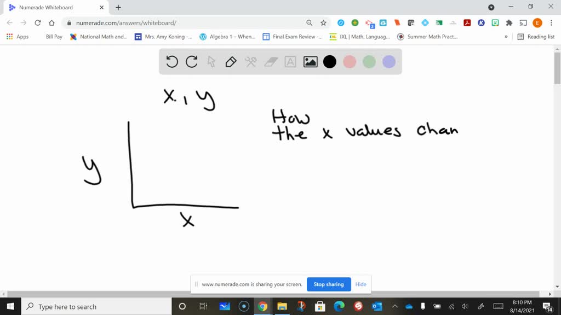Image resolution: width=561 pixels, height=315 pixels.
Task: Click the Insert Image icon
Action: pyautogui.click(x=310, y=62)
